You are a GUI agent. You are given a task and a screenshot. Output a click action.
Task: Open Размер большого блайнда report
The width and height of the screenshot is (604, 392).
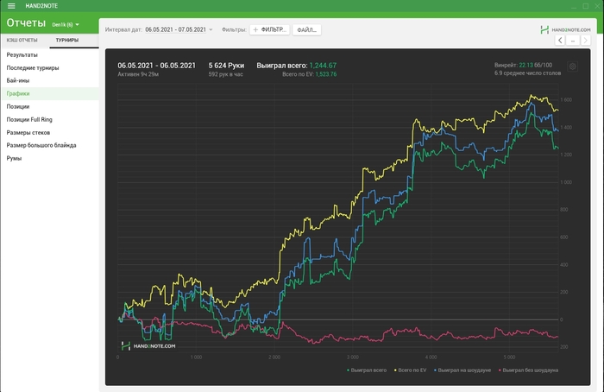(x=49, y=145)
